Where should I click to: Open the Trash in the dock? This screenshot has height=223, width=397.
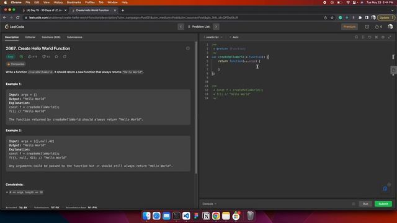250,216
